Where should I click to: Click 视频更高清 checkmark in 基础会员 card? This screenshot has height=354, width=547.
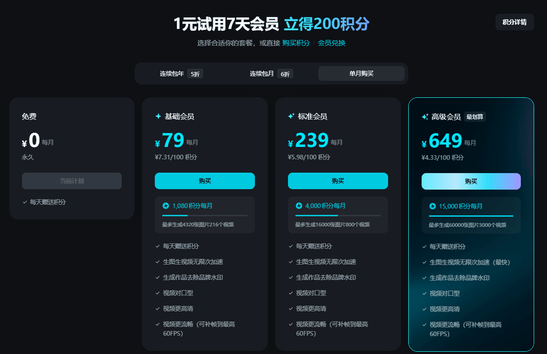click(x=158, y=309)
